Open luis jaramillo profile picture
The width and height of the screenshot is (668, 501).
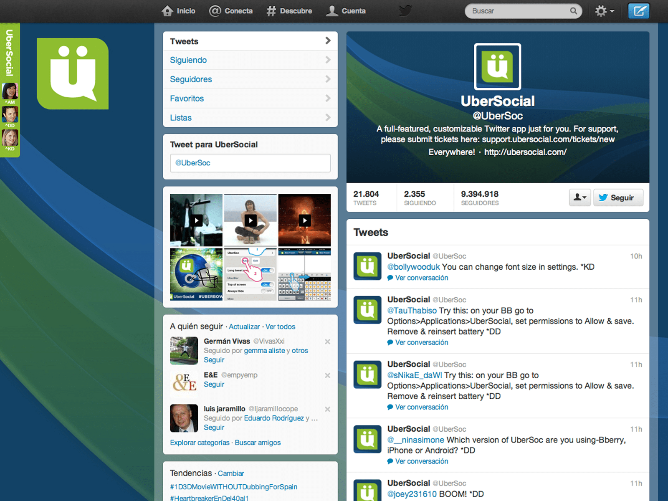point(184,418)
